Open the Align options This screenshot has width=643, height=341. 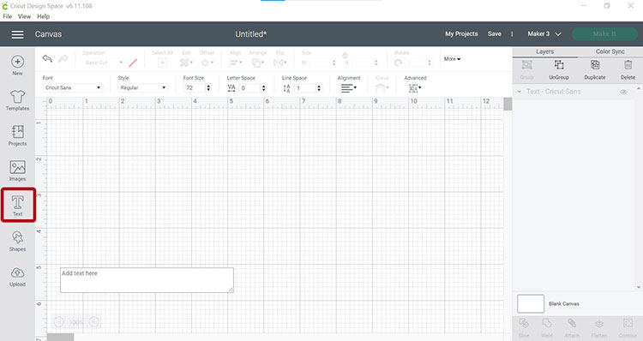[x=236, y=63]
